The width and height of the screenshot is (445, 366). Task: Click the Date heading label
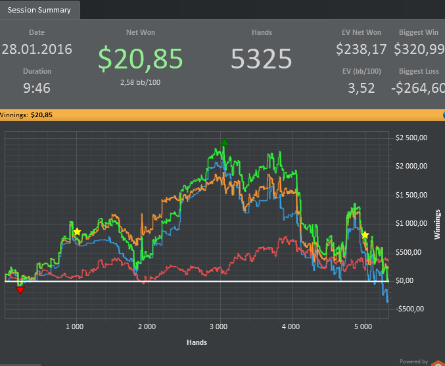click(x=37, y=32)
